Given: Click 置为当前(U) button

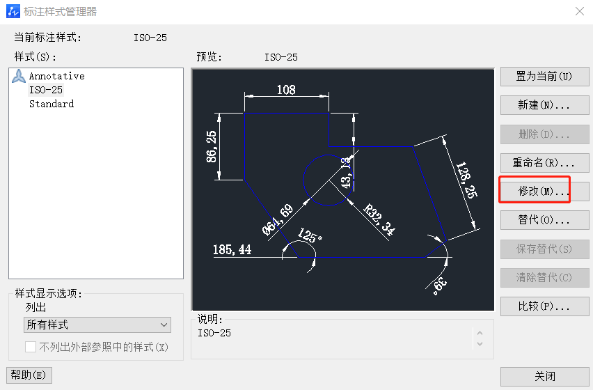Looking at the screenshot, I should point(544,77).
